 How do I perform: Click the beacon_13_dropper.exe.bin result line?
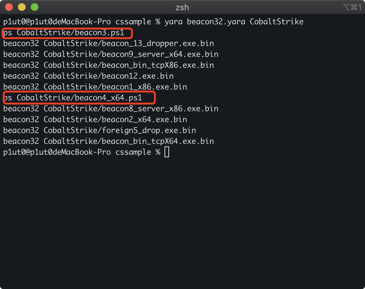109,43
